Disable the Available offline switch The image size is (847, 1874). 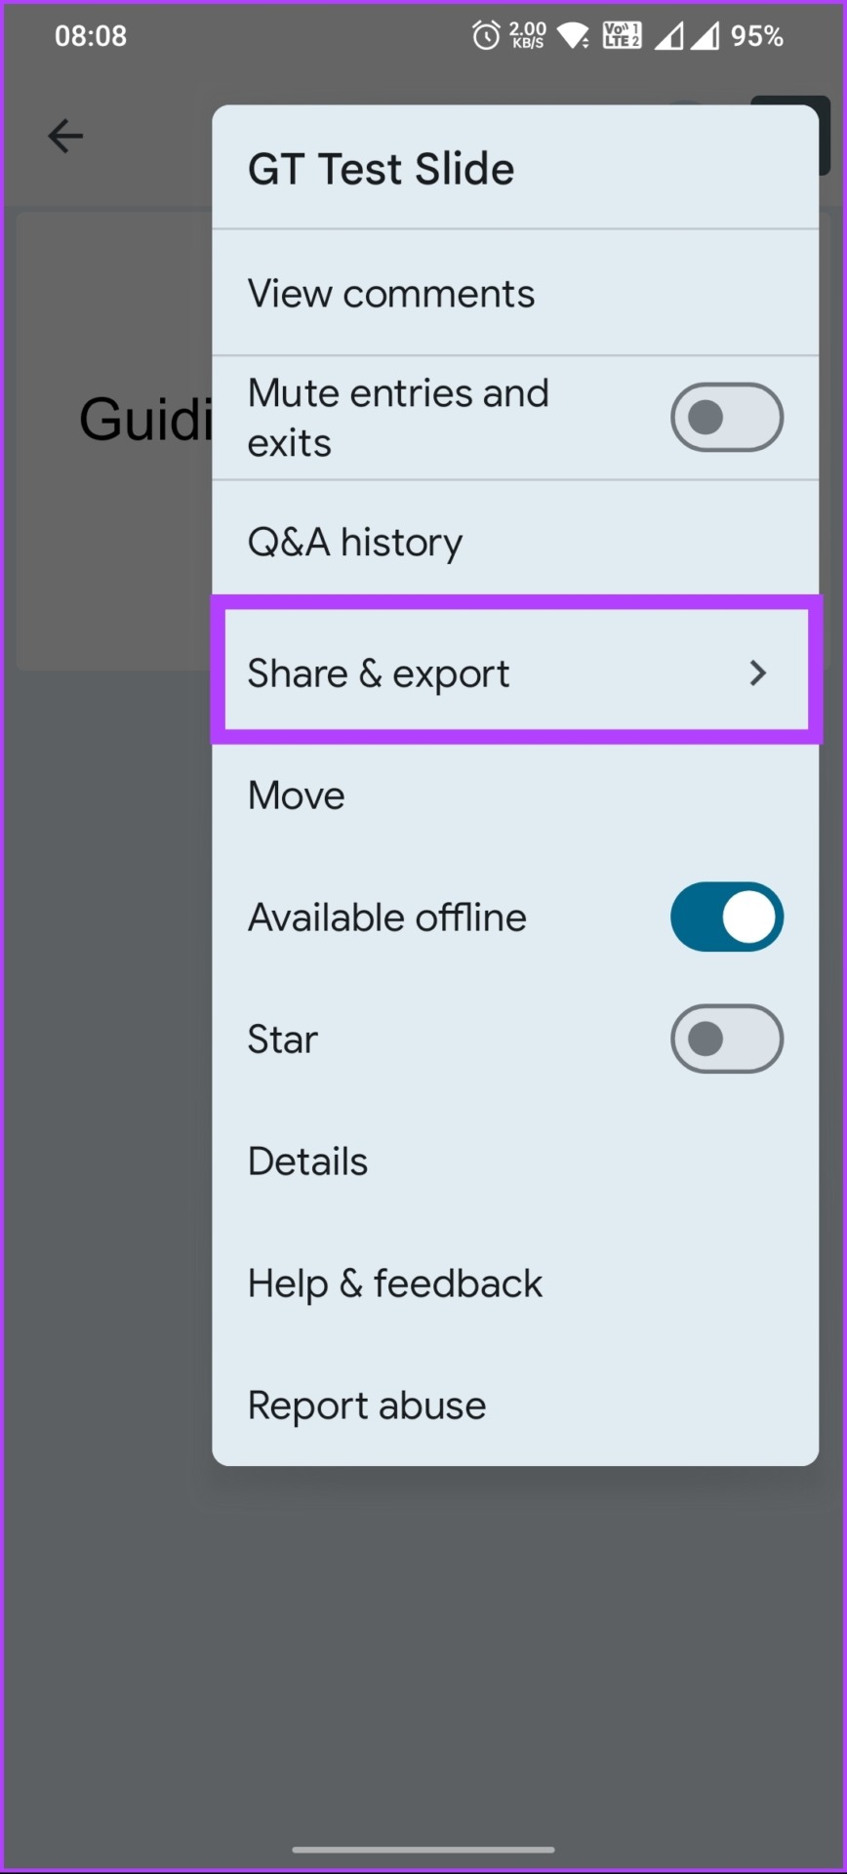pyautogui.click(x=727, y=917)
